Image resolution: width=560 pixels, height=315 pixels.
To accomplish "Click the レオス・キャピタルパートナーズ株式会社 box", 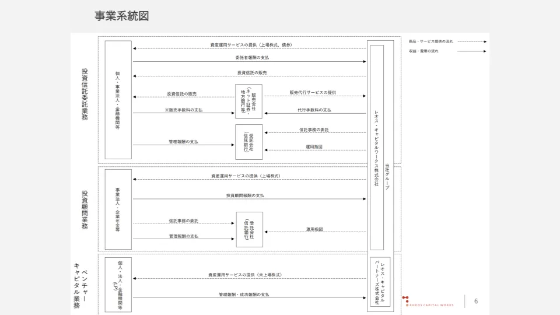I will point(380,283).
